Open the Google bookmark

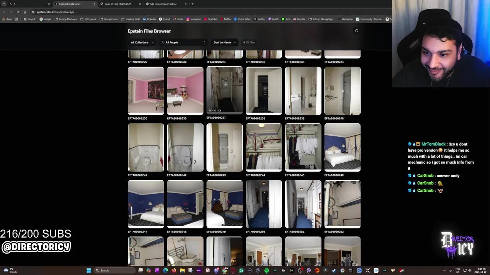coord(46,19)
